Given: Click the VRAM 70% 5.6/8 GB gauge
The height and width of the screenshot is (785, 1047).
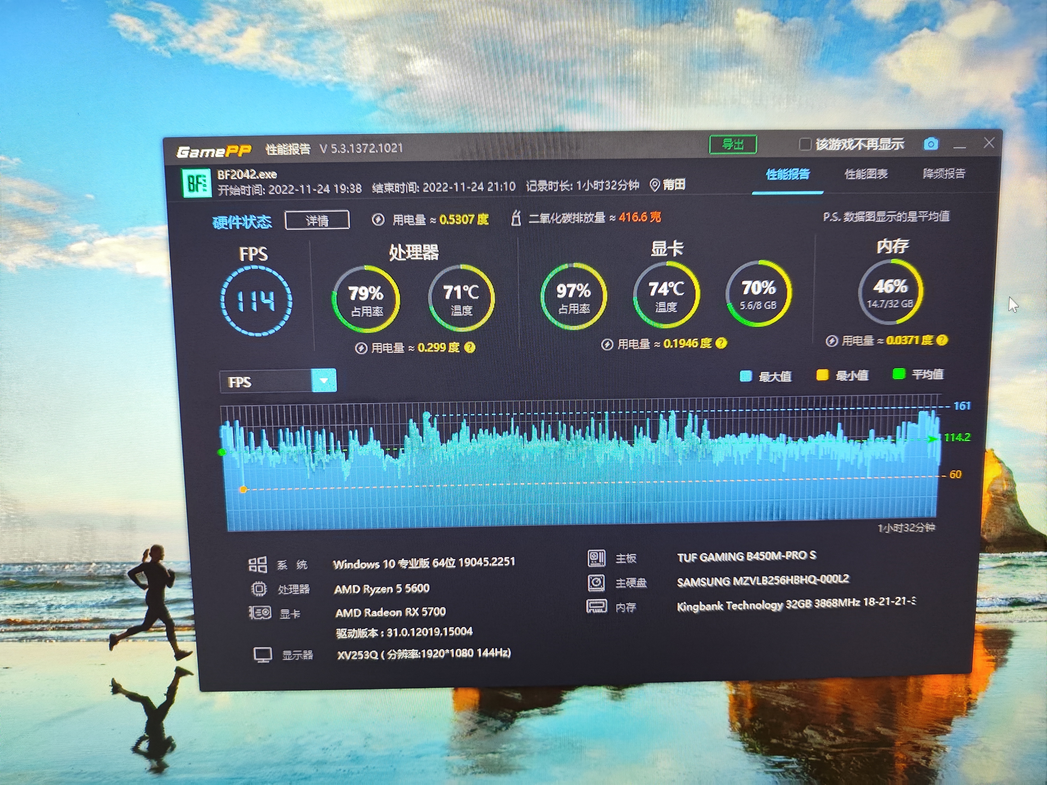Looking at the screenshot, I should (x=758, y=293).
